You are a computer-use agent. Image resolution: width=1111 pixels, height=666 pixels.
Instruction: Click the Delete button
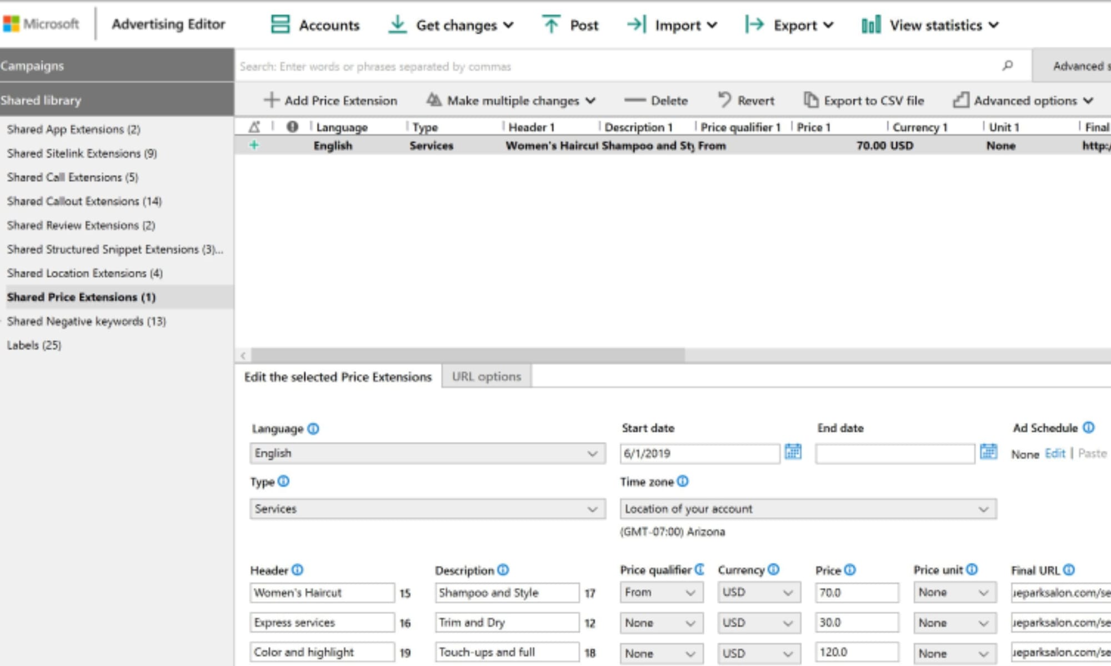pyautogui.click(x=656, y=100)
